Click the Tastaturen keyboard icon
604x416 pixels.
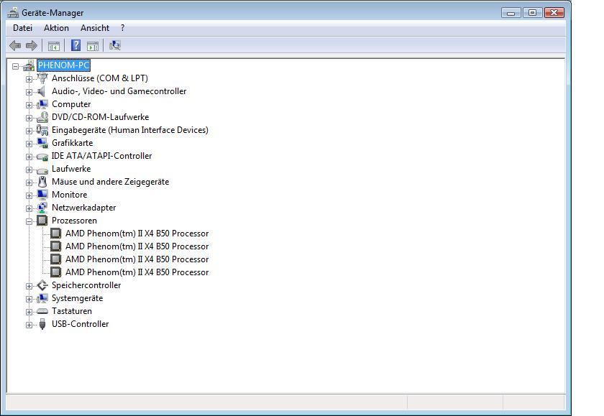click(x=42, y=311)
